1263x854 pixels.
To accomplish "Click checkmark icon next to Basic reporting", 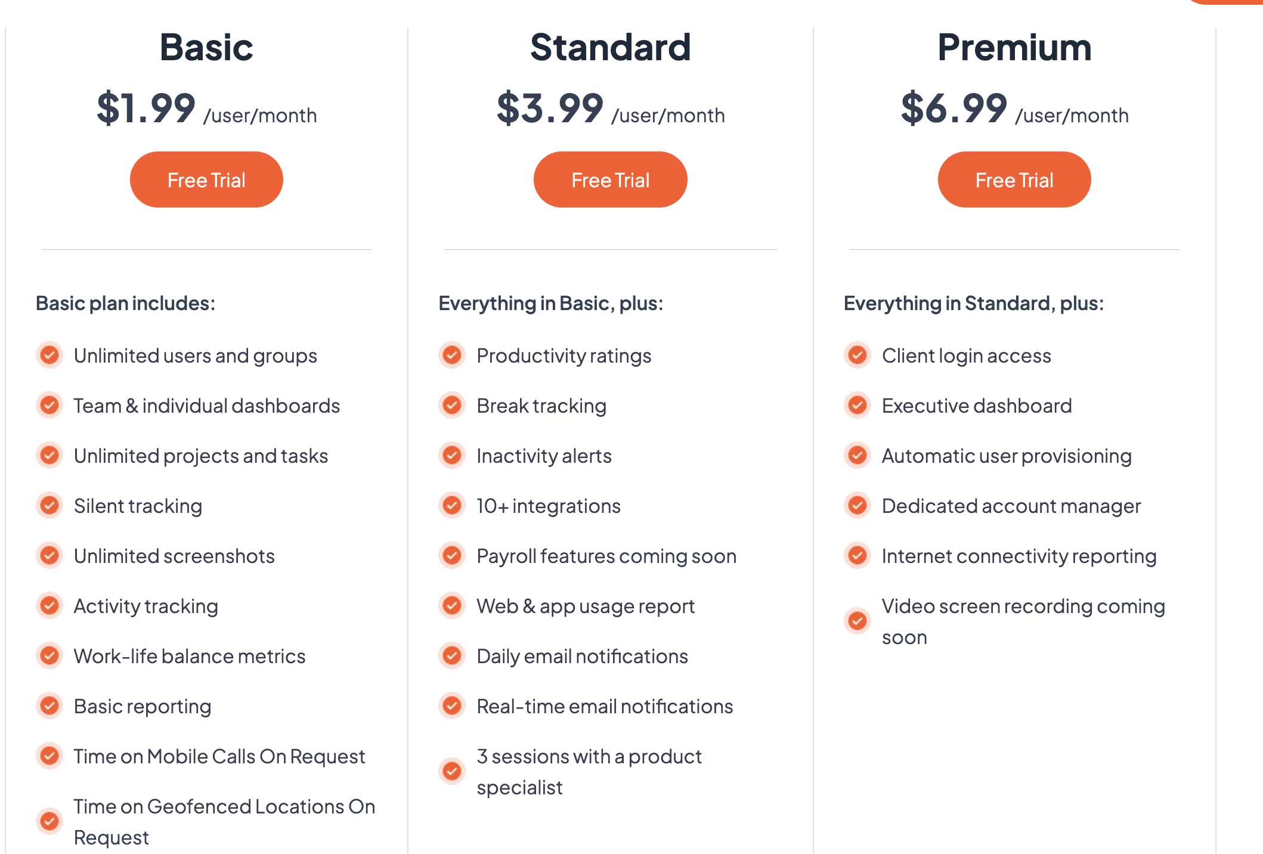I will tap(49, 706).
